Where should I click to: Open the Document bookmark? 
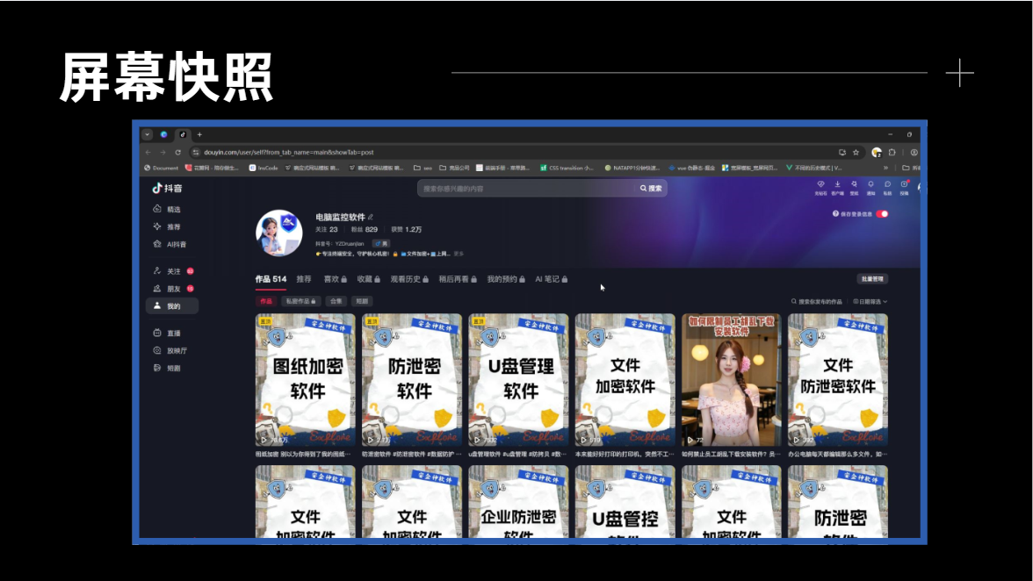162,168
